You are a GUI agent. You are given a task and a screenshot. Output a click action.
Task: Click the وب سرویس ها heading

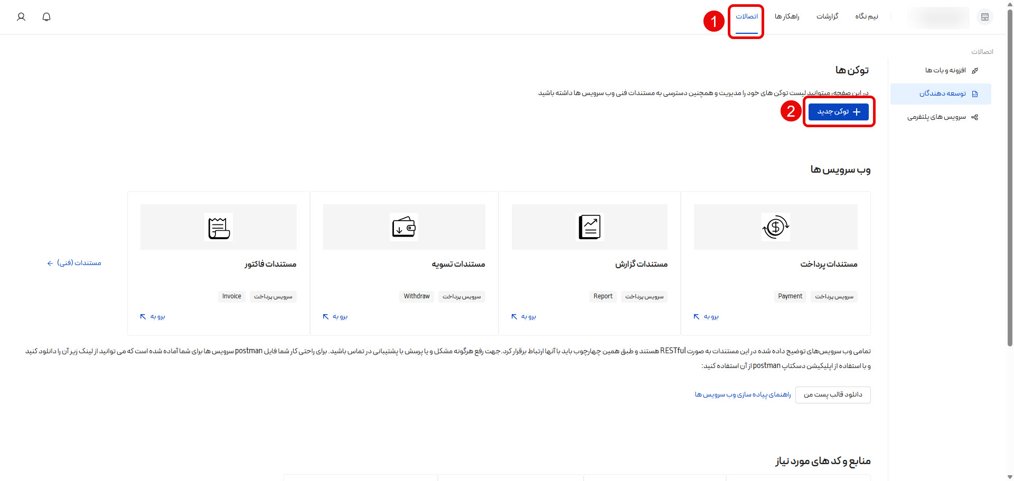pos(840,169)
